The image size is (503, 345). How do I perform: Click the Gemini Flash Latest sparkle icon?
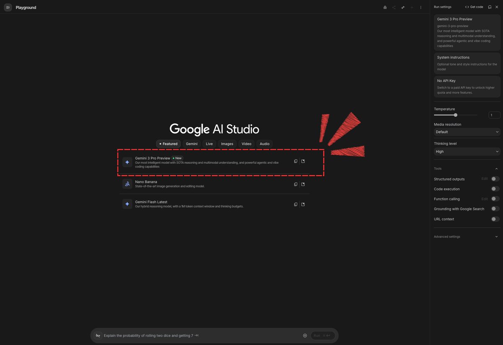[127, 204]
